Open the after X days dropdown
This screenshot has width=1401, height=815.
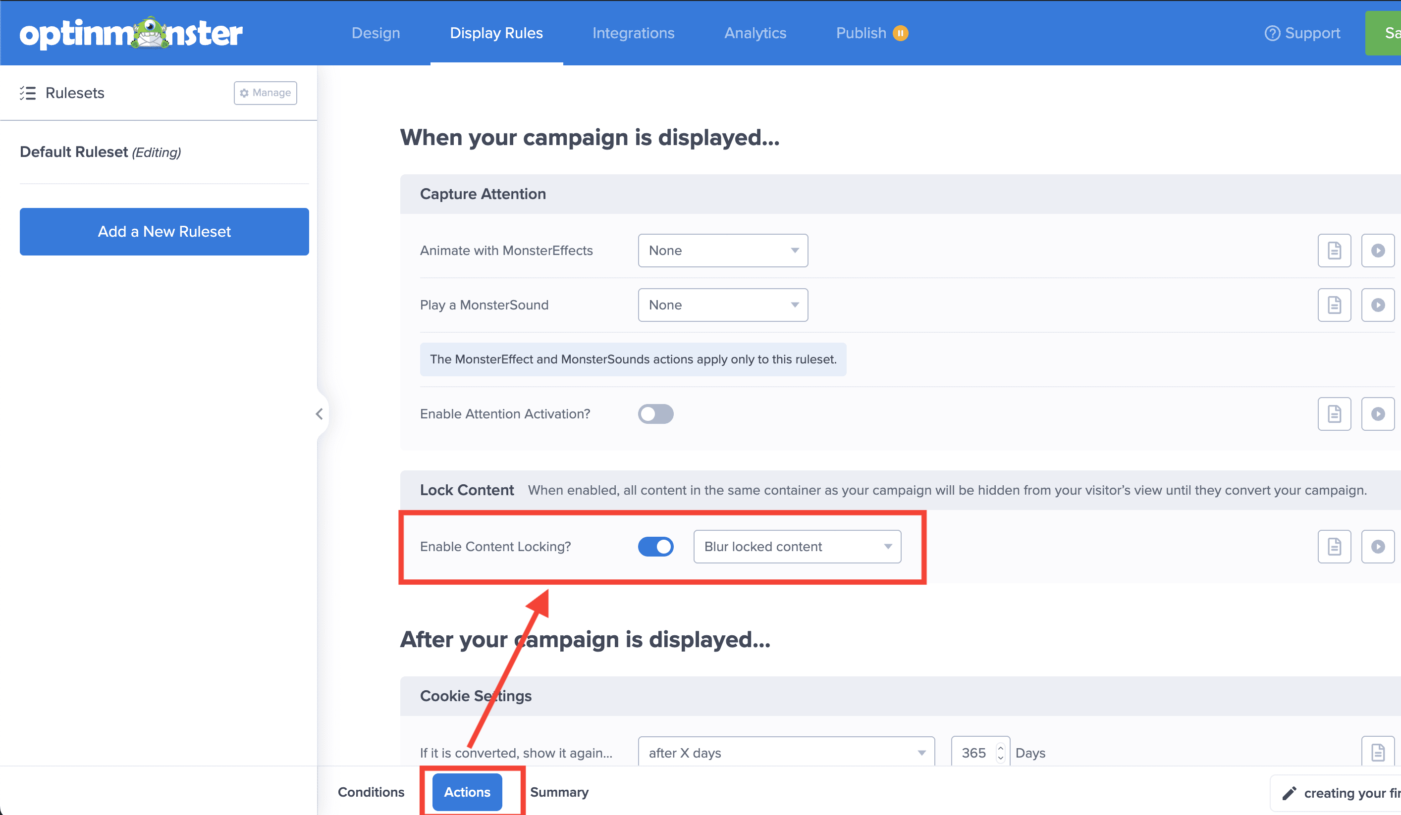(x=786, y=753)
